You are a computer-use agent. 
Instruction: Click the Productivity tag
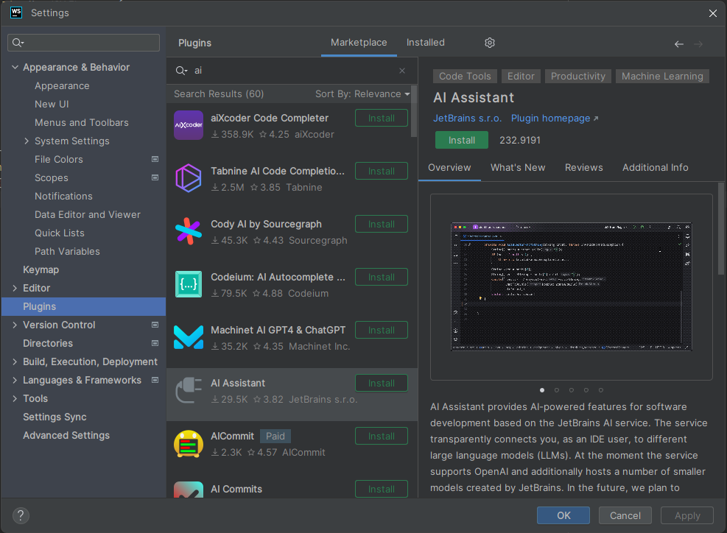(x=577, y=76)
